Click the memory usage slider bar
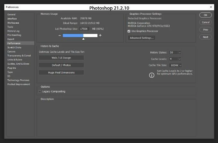The image size is (218, 143). pos(80,36)
